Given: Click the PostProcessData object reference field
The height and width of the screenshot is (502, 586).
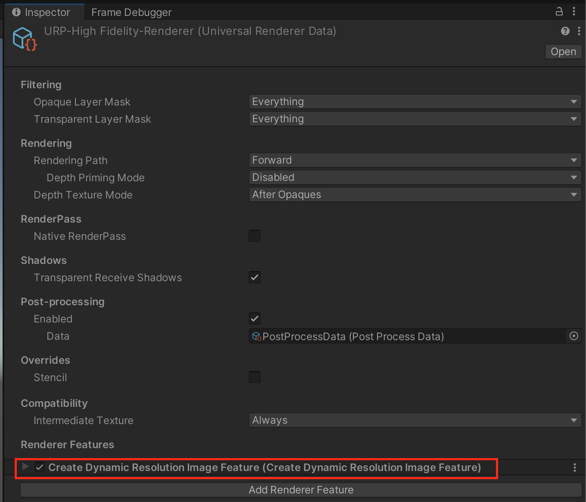Looking at the screenshot, I should [388, 336].
